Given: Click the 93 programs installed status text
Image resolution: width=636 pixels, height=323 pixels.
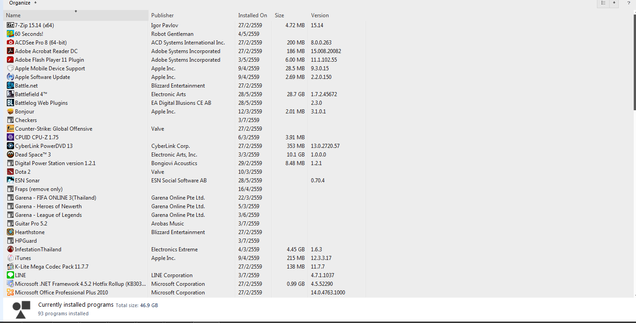Looking at the screenshot, I should (x=63, y=313).
